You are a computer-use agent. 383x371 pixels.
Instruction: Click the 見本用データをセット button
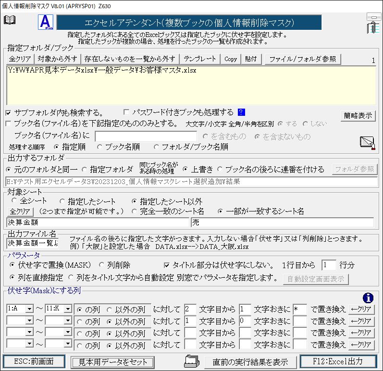113,361
